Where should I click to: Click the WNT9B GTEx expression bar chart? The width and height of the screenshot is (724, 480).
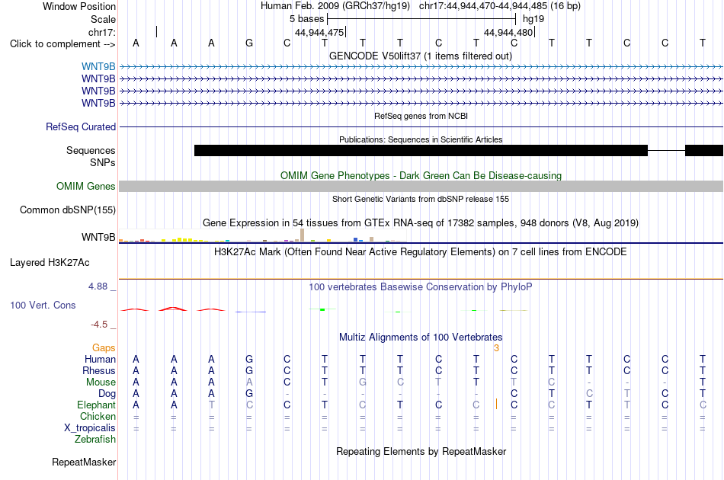coord(262,236)
